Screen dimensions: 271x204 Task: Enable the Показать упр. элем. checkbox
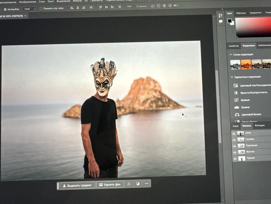coord(41,9)
